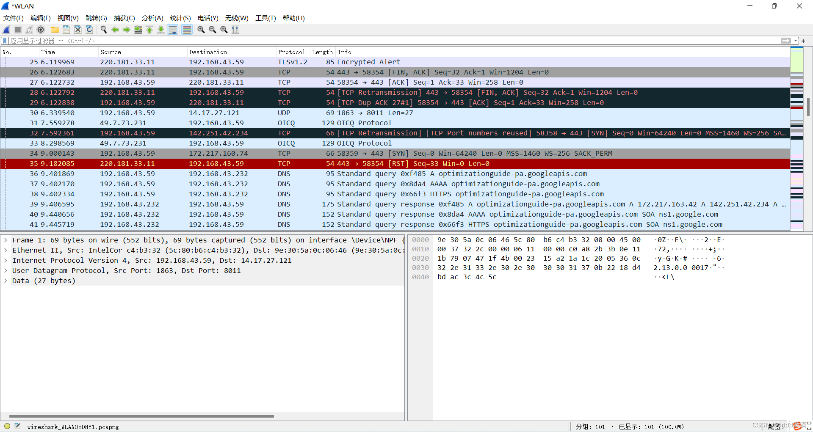The height and width of the screenshot is (432, 813).
Task: Select packet 35 RST row
Action: point(395,164)
